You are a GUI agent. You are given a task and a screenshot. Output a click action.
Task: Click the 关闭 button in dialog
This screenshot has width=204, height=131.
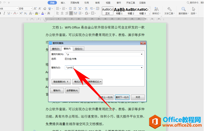(138, 97)
